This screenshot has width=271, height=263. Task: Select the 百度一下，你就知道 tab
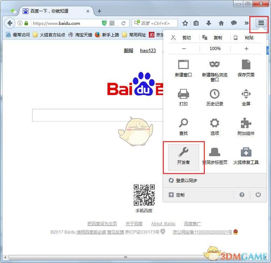coord(56,11)
